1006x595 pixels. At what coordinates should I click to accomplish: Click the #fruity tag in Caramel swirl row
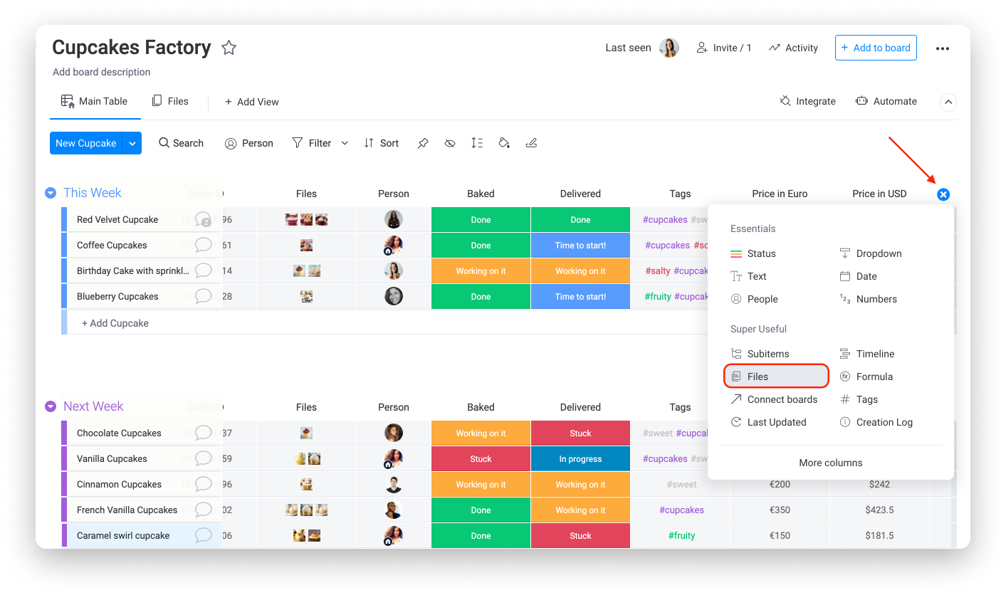click(681, 535)
